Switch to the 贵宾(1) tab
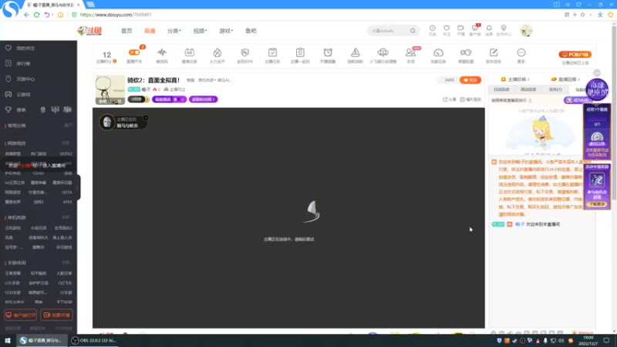This screenshot has width=617, height=347. coord(555,89)
